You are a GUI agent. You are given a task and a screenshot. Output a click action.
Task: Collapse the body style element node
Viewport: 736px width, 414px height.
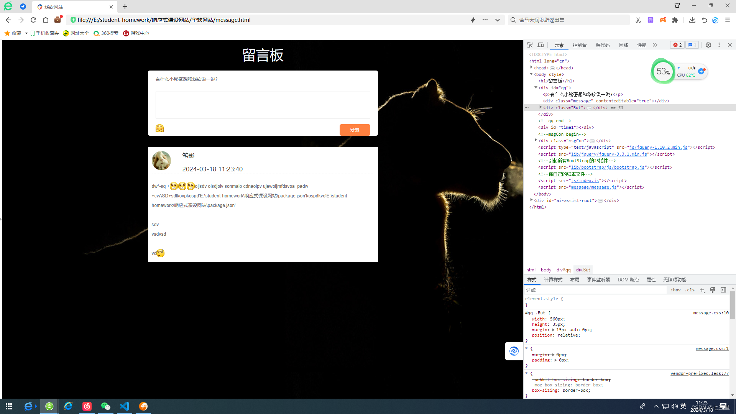531,74
